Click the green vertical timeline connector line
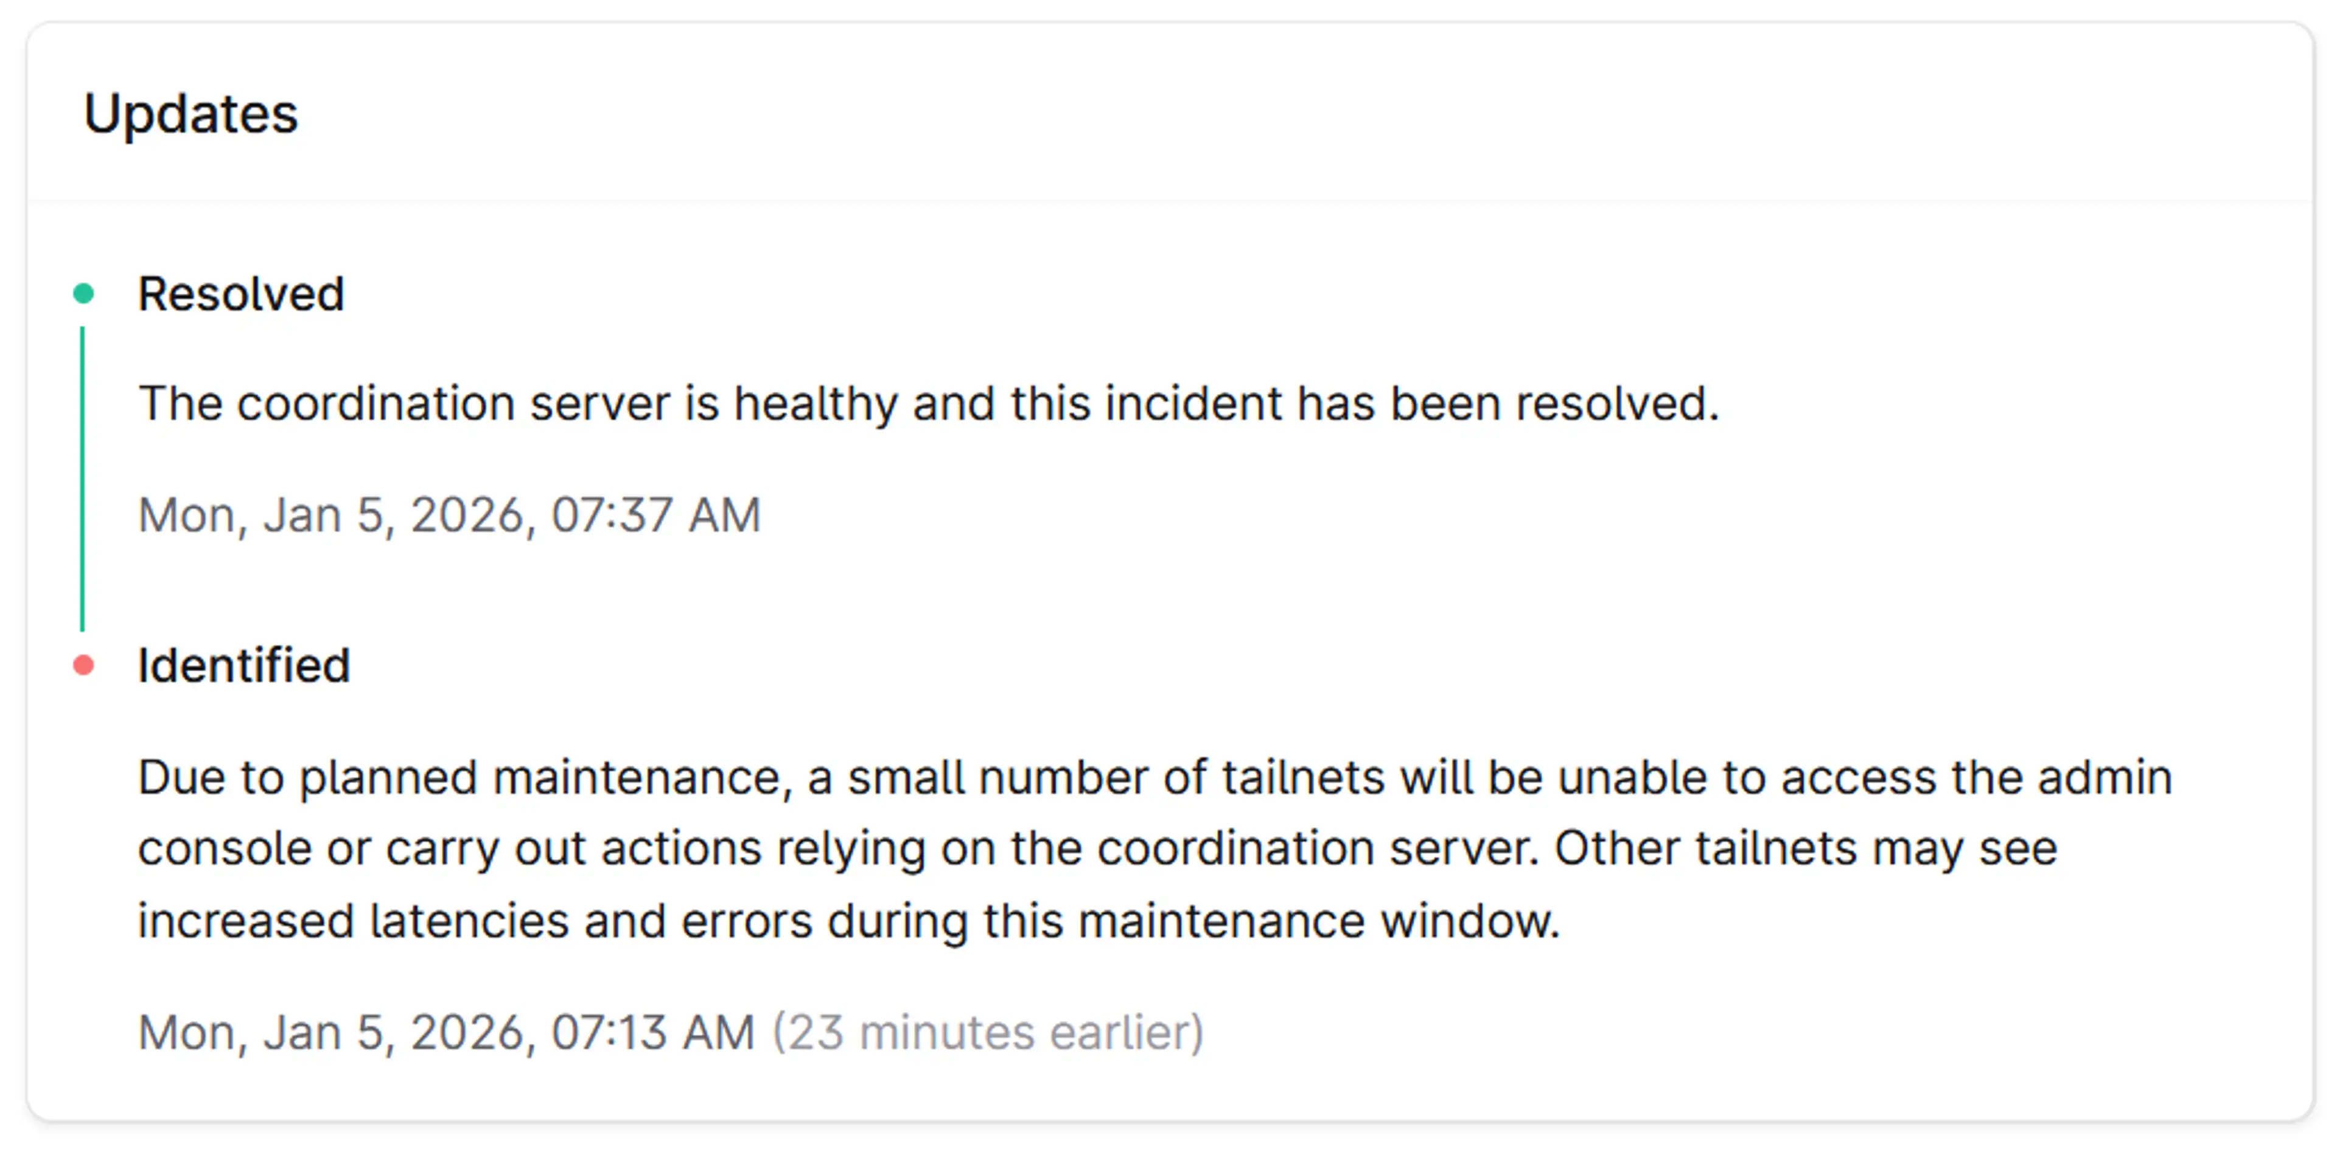2337x1149 pixels. click(x=83, y=479)
